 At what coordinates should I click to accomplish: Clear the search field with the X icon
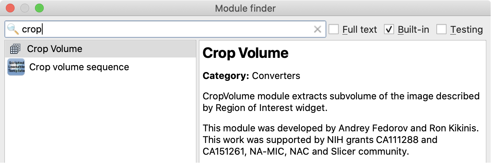pyautogui.click(x=318, y=29)
